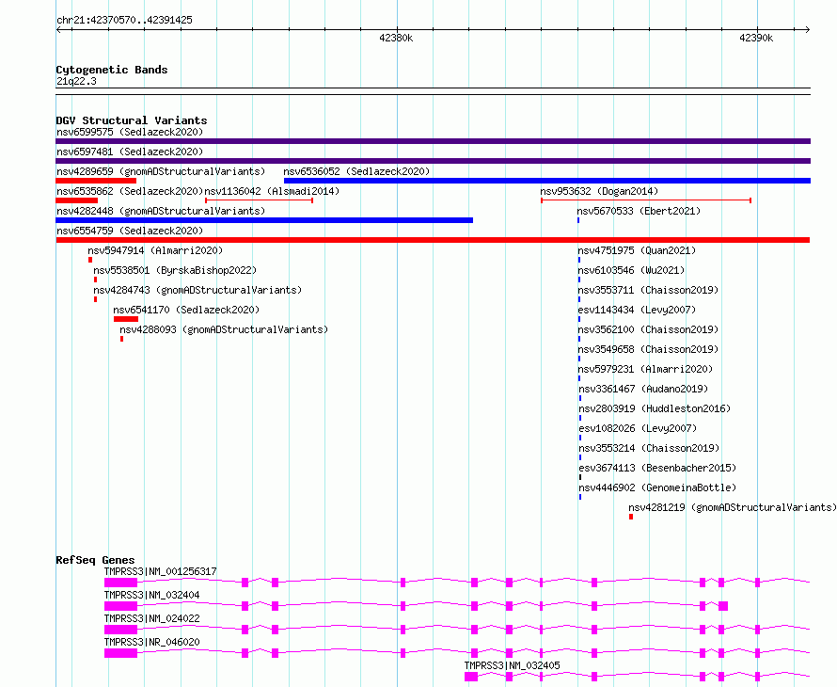Click the large first exon of NR_046020
837x687 pixels.
click(120, 653)
